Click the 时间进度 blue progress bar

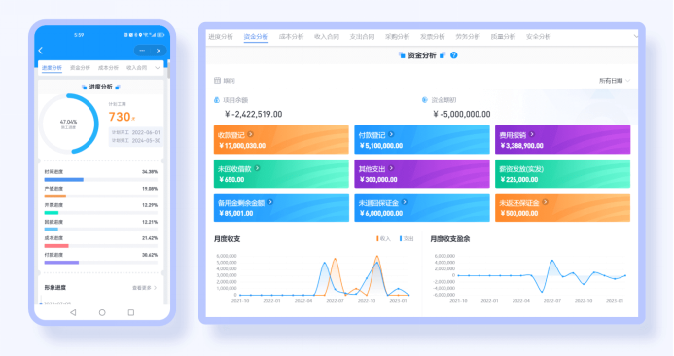(63, 180)
